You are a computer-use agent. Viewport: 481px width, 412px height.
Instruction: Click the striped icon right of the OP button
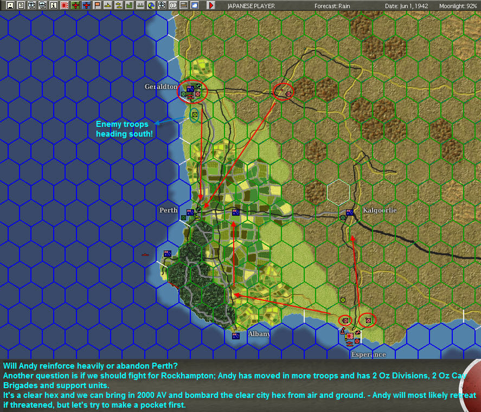point(184,5)
